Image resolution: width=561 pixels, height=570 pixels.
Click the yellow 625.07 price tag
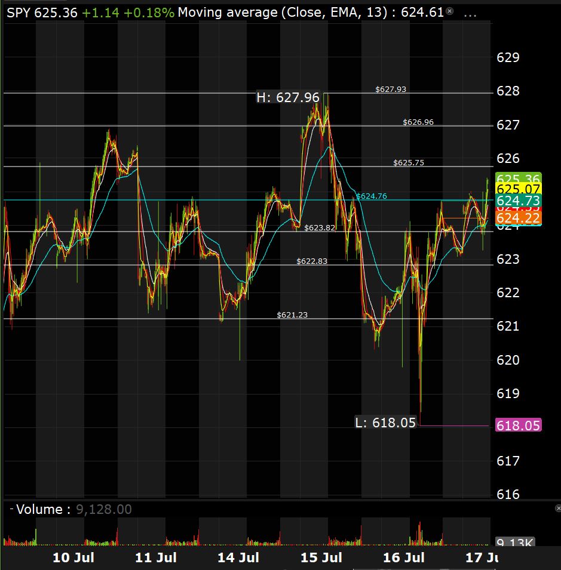click(519, 189)
